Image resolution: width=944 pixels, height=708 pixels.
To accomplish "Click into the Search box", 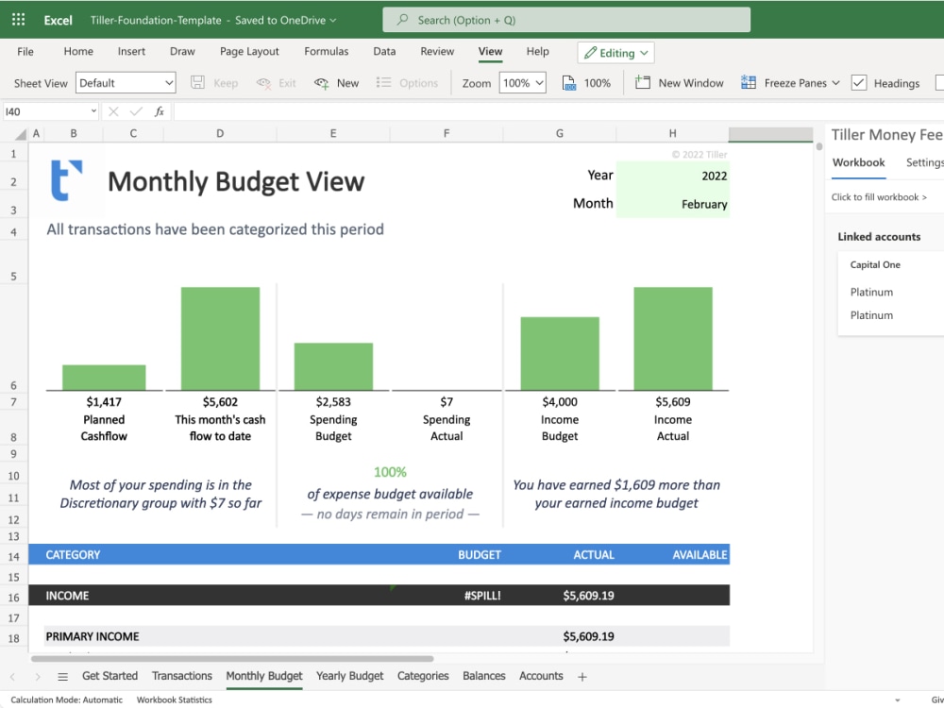I will pos(566,20).
